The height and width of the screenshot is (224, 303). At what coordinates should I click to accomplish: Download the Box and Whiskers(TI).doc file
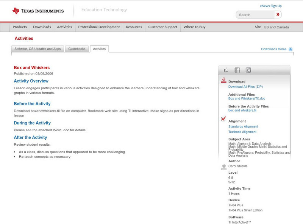pos(247,98)
